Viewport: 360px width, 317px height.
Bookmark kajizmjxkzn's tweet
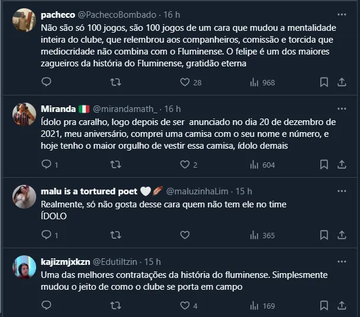click(324, 306)
